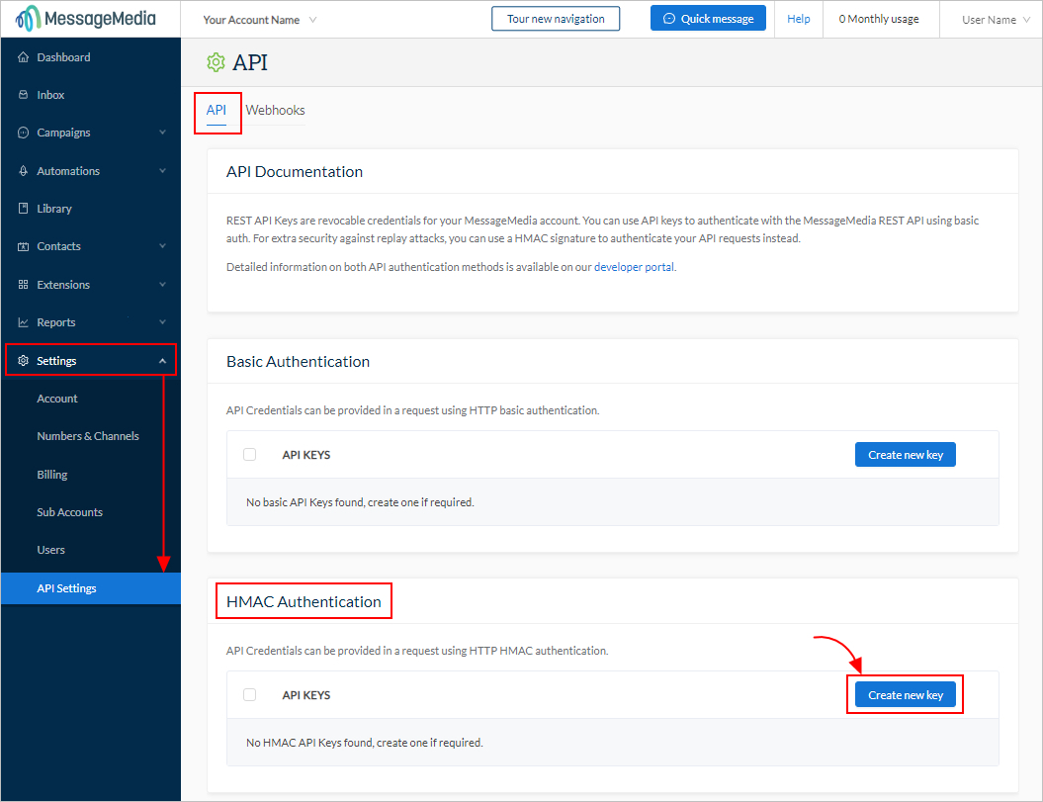
Task: Create new key for Basic Authentication
Action: pos(906,455)
